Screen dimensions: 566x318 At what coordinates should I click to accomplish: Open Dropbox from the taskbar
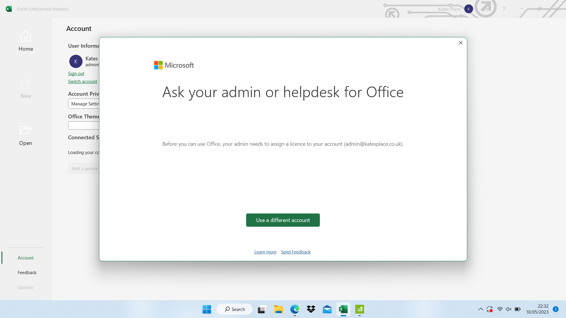311,309
